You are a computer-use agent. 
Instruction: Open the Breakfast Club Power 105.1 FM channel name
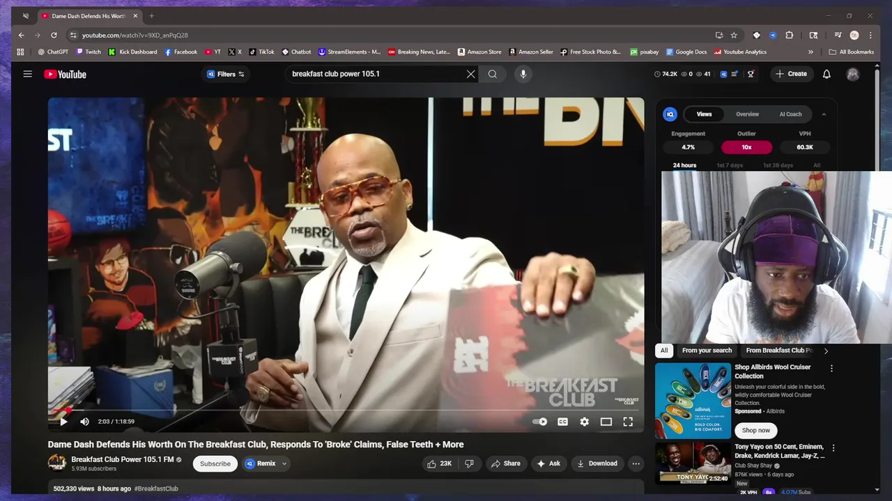click(123, 459)
